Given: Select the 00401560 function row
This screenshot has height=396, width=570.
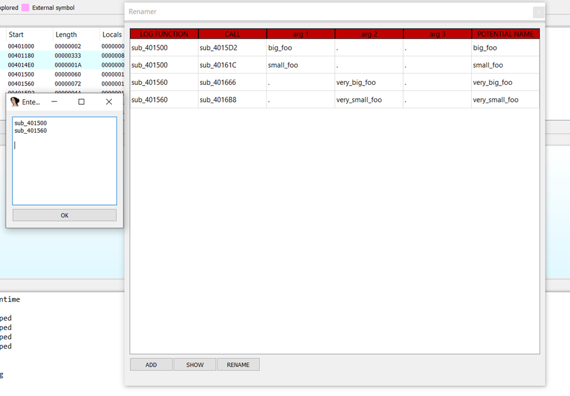Looking at the screenshot, I should [x=62, y=84].
